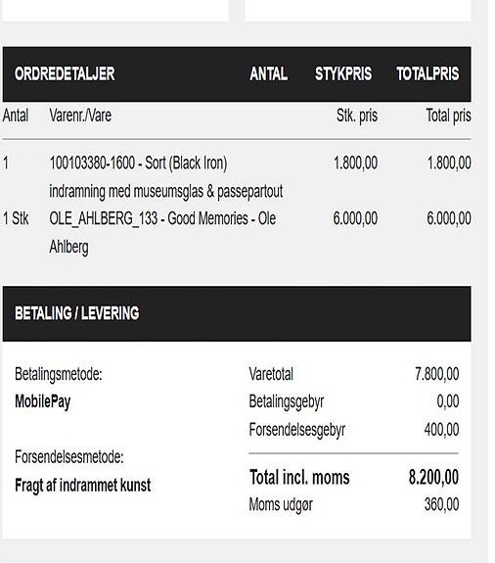Click product line 100103380-1600 Sort (Black Iron)
This screenshot has height=563, width=495.
138,164
